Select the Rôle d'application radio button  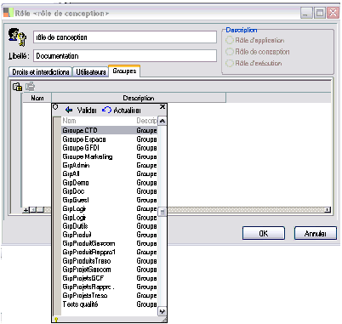tap(230, 40)
